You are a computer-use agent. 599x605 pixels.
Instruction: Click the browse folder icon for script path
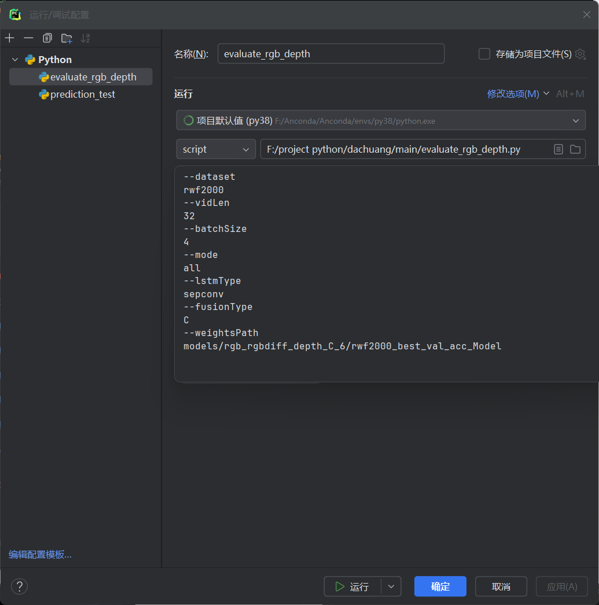pyautogui.click(x=575, y=149)
